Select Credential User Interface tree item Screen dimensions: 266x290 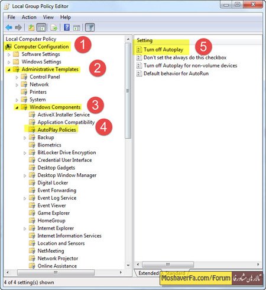[x=64, y=160]
